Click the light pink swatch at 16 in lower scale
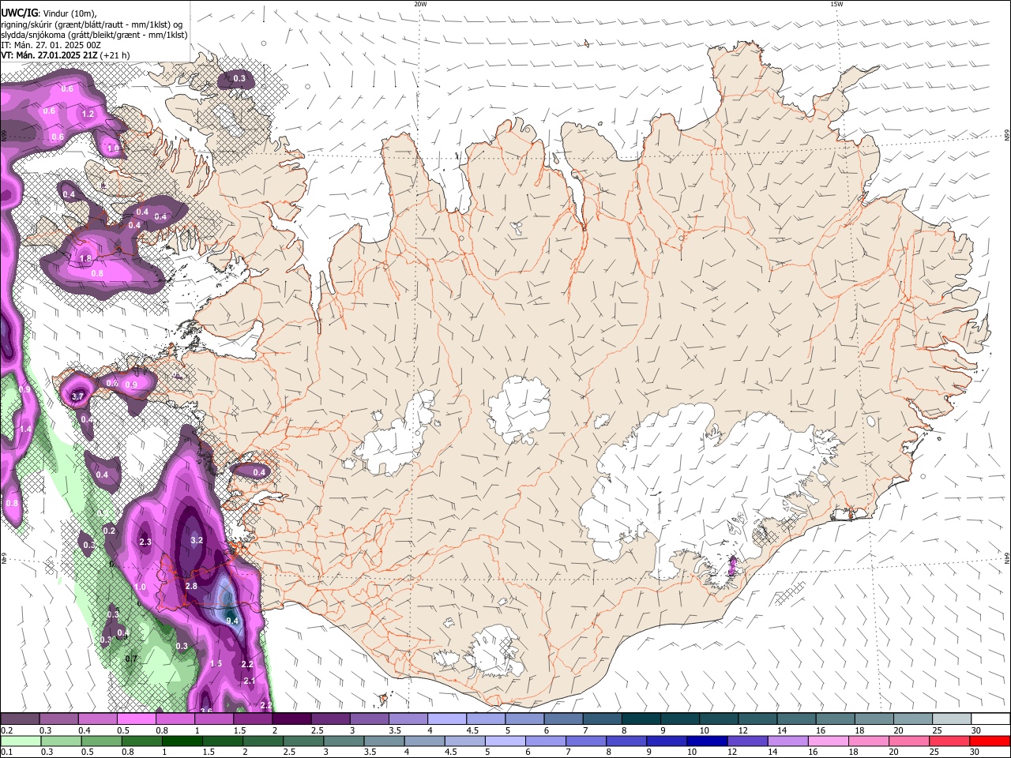1011x758 pixels. tap(828, 741)
